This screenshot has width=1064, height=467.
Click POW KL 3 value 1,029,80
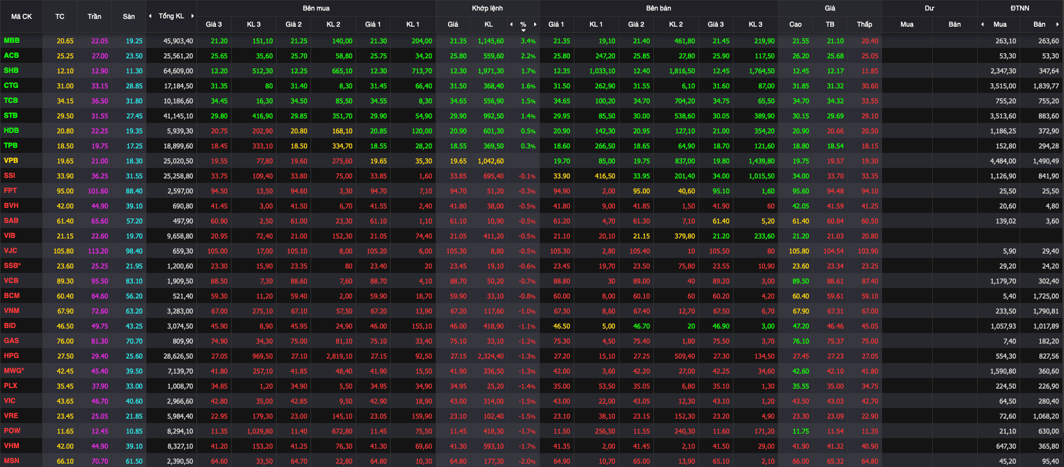point(260,431)
